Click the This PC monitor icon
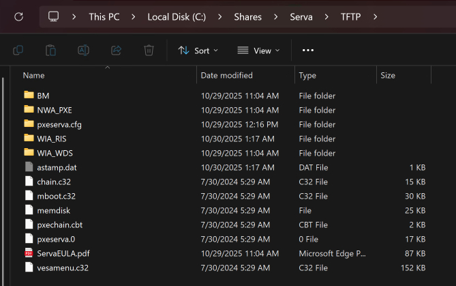 [x=54, y=16]
